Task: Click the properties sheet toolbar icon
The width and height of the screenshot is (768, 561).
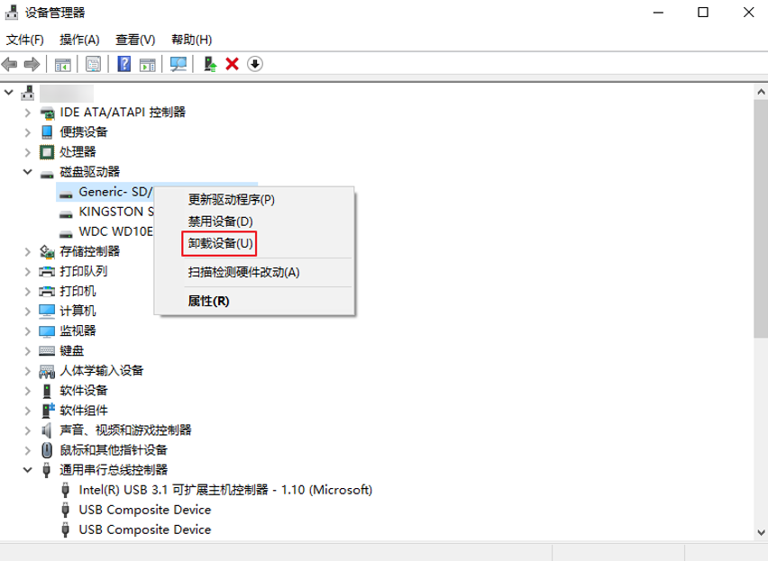Action: (93, 64)
